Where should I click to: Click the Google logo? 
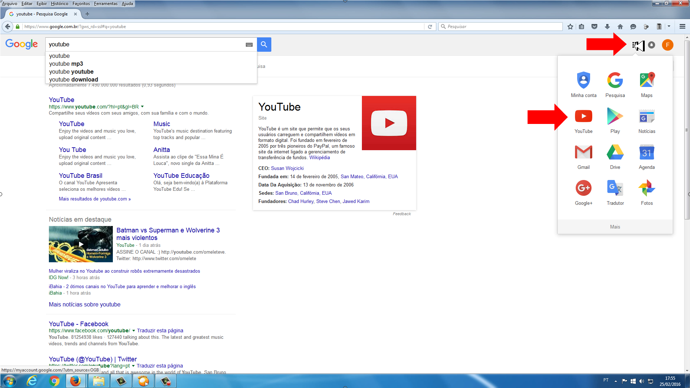click(22, 44)
